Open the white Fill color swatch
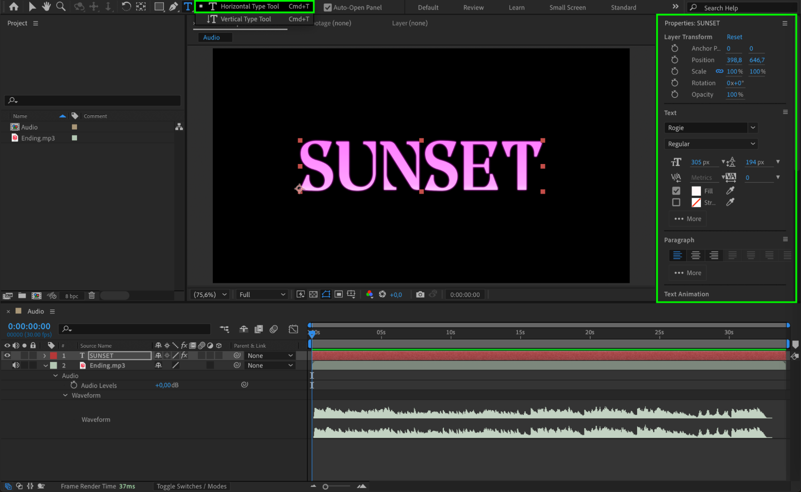This screenshot has width=801, height=492. [696, 191]
